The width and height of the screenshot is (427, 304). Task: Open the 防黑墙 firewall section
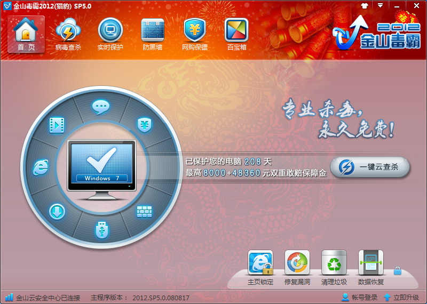coord(153,34)
